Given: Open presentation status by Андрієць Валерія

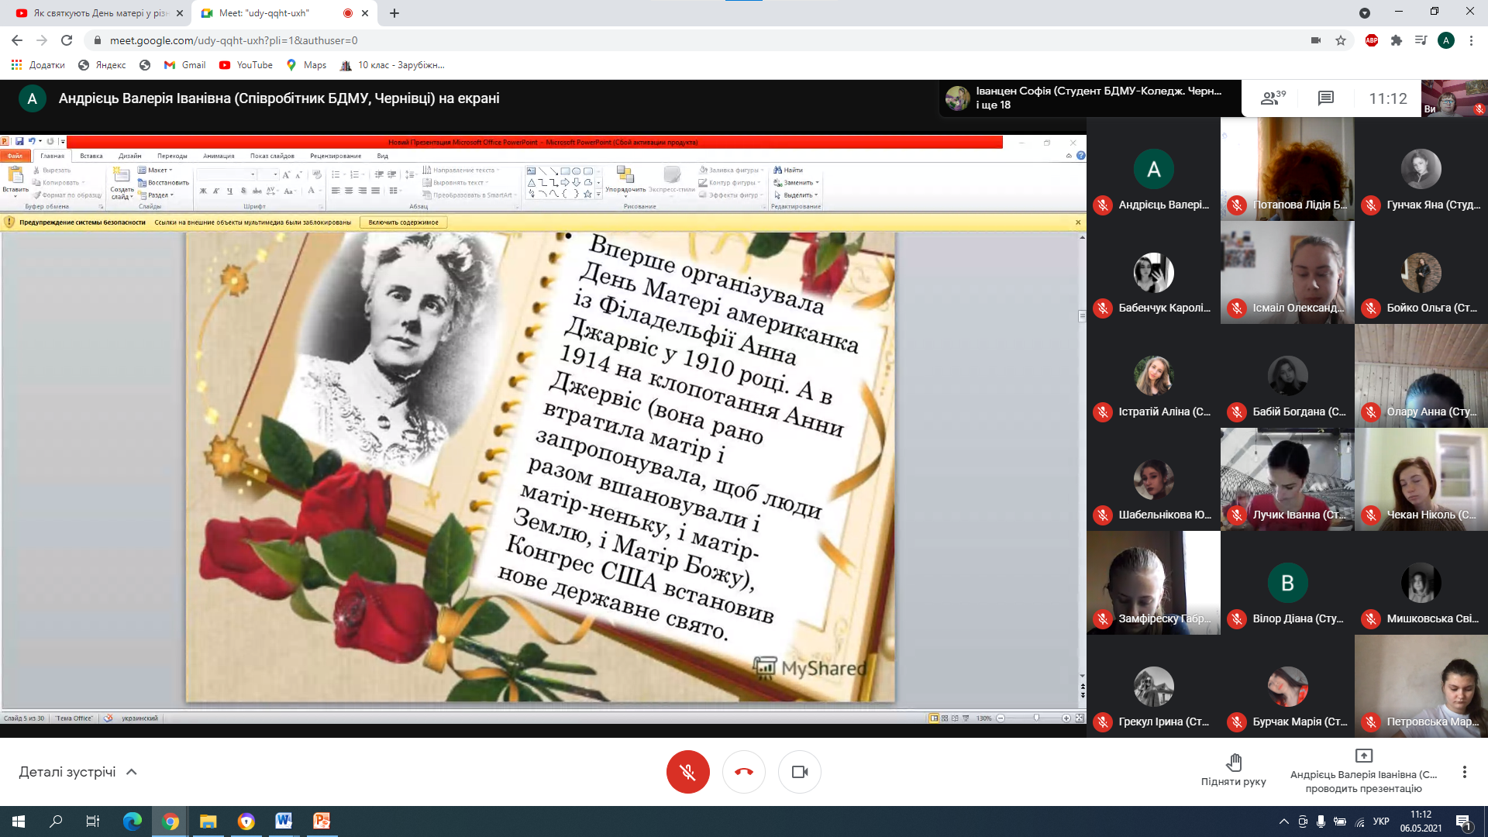Looking at the screenshot, I should coord(1363,772).
